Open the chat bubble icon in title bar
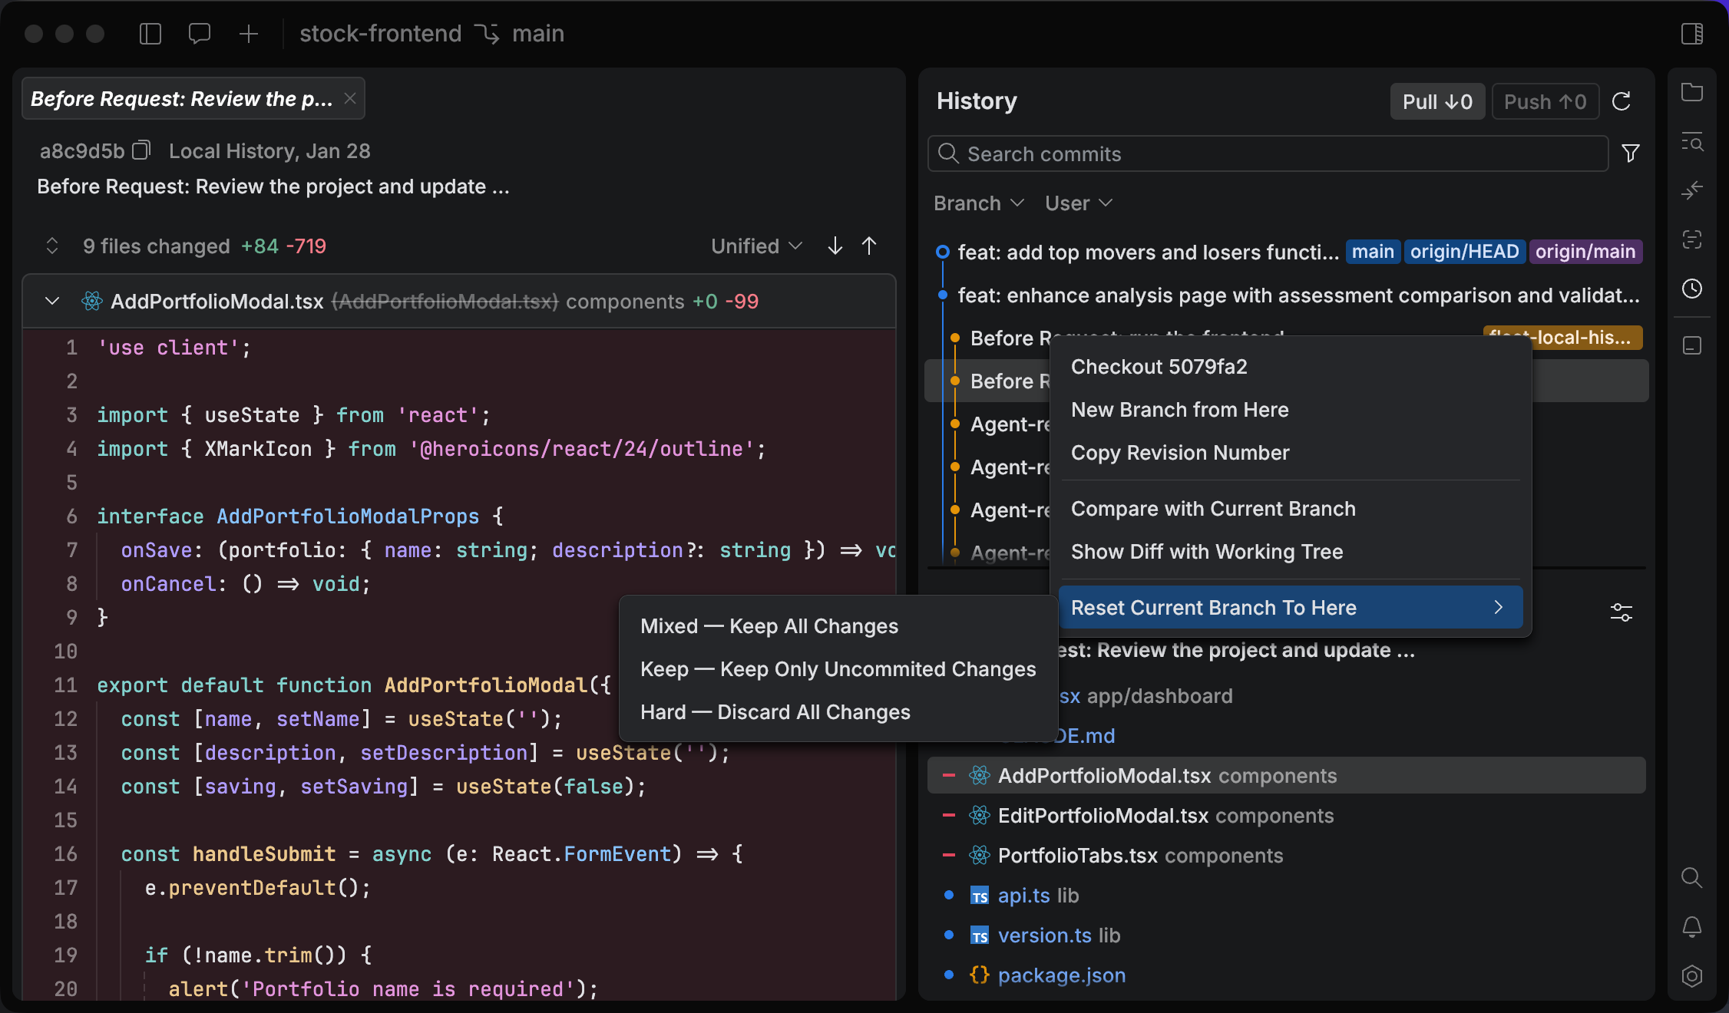 199,34
